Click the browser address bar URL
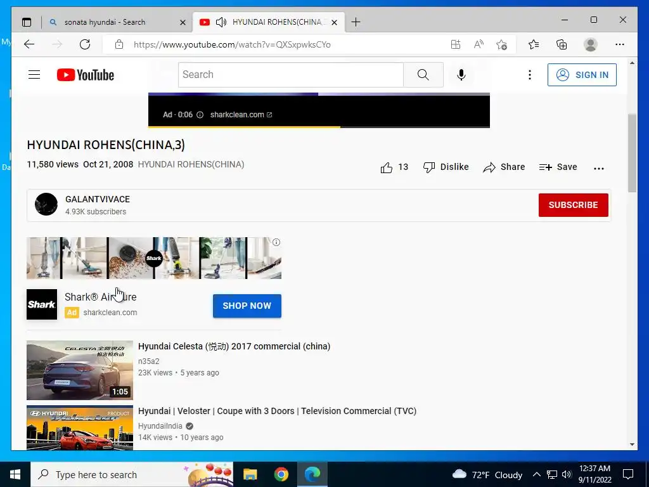Viewport: 649px width, 487px height. click(232, 44)
